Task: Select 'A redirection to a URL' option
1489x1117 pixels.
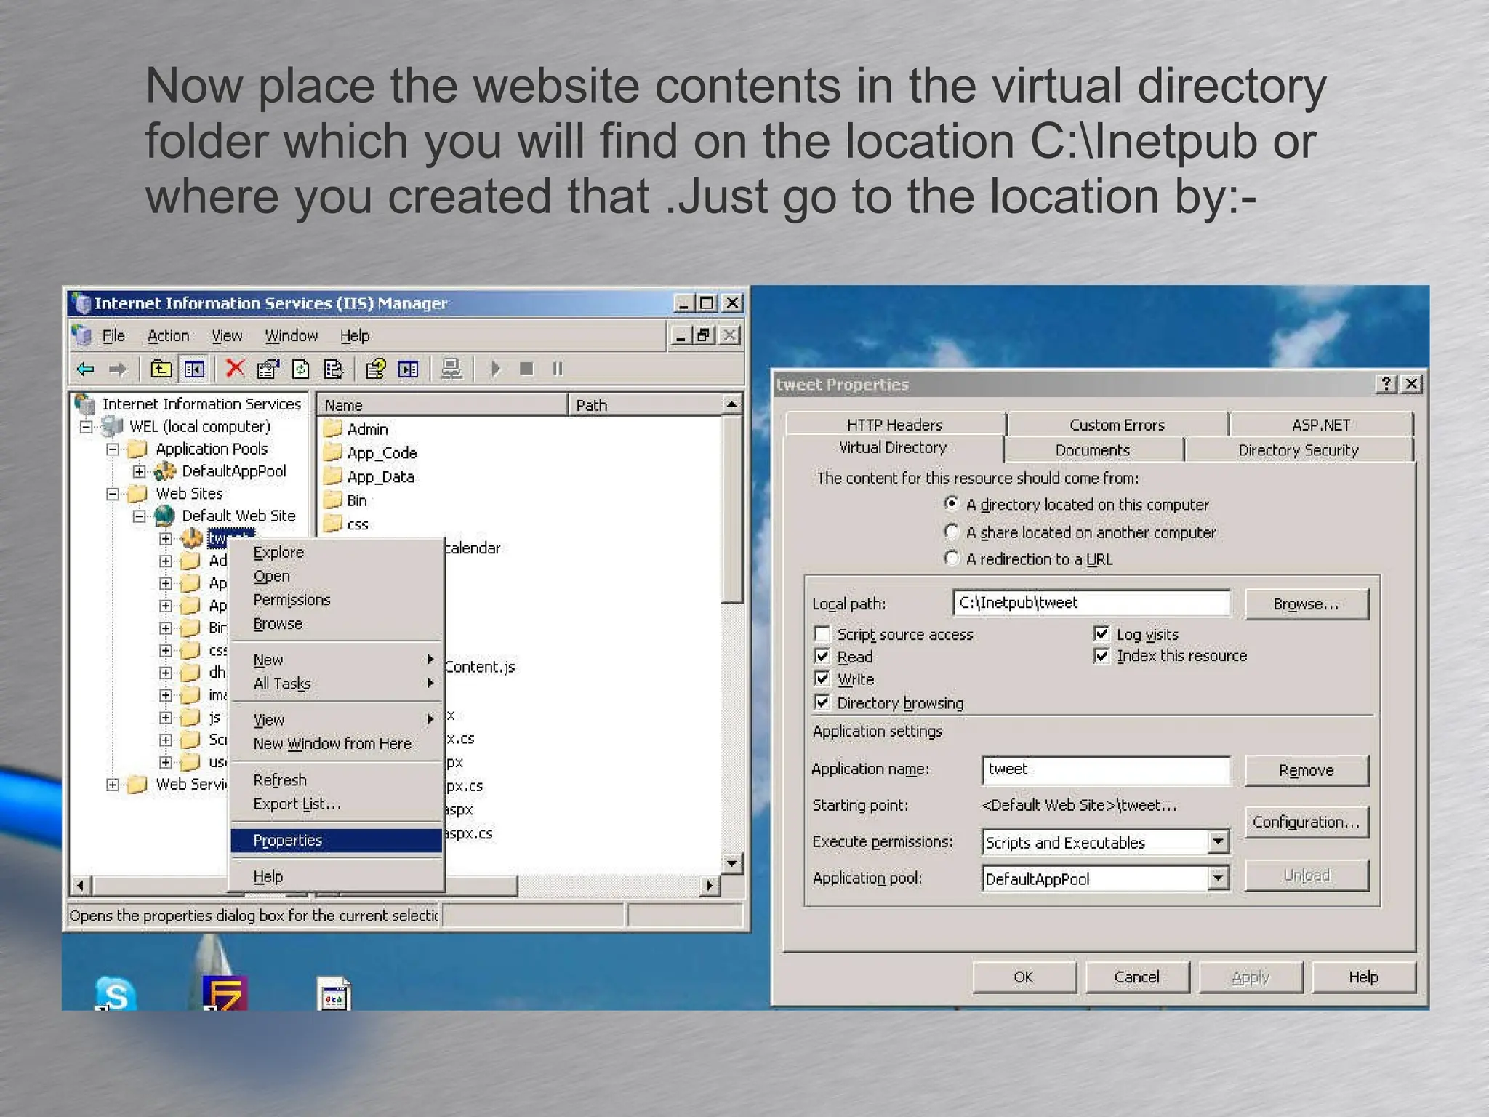Action: [x=951, y=558]
